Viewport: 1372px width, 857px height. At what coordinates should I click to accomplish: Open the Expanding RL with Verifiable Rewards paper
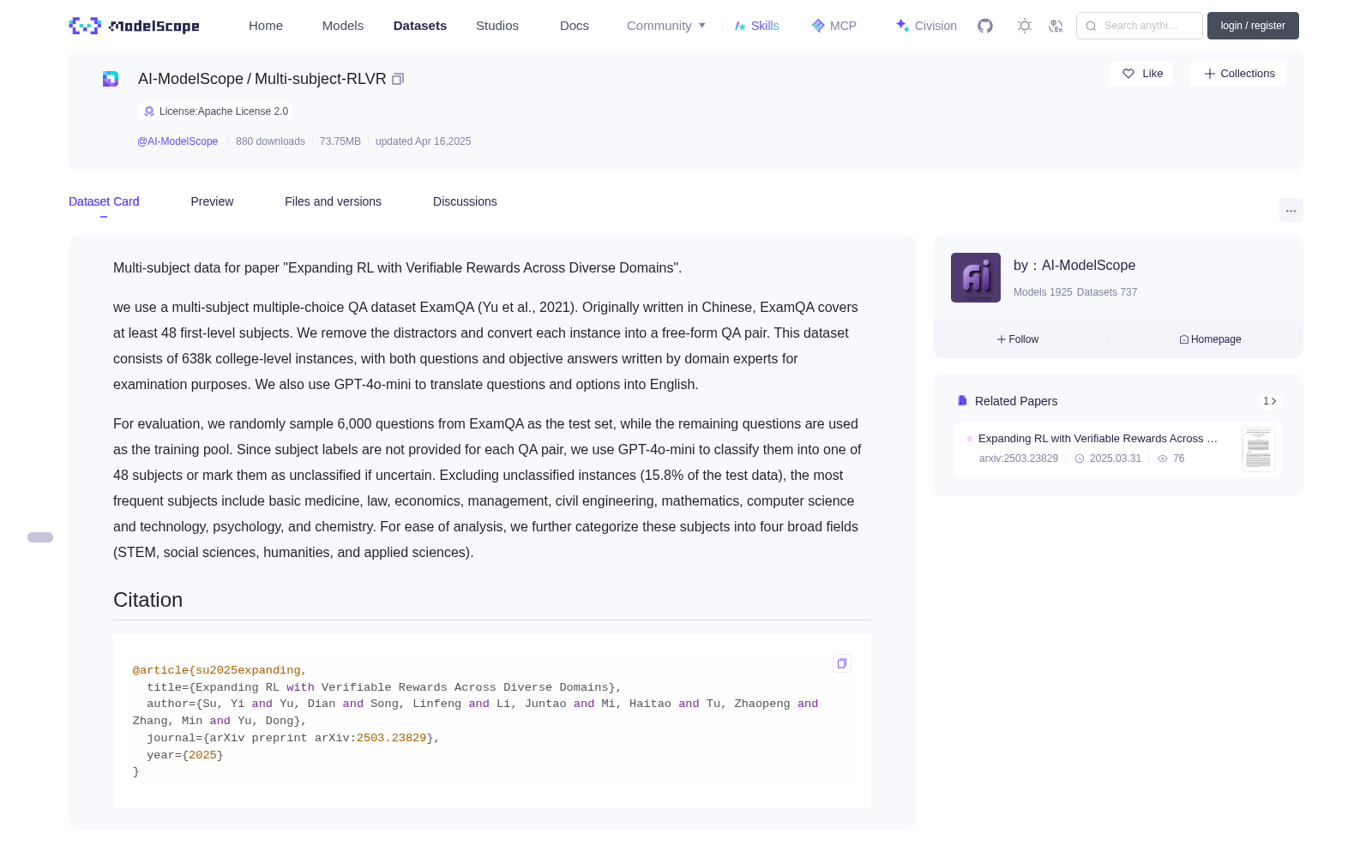(x=1098, y=439)
